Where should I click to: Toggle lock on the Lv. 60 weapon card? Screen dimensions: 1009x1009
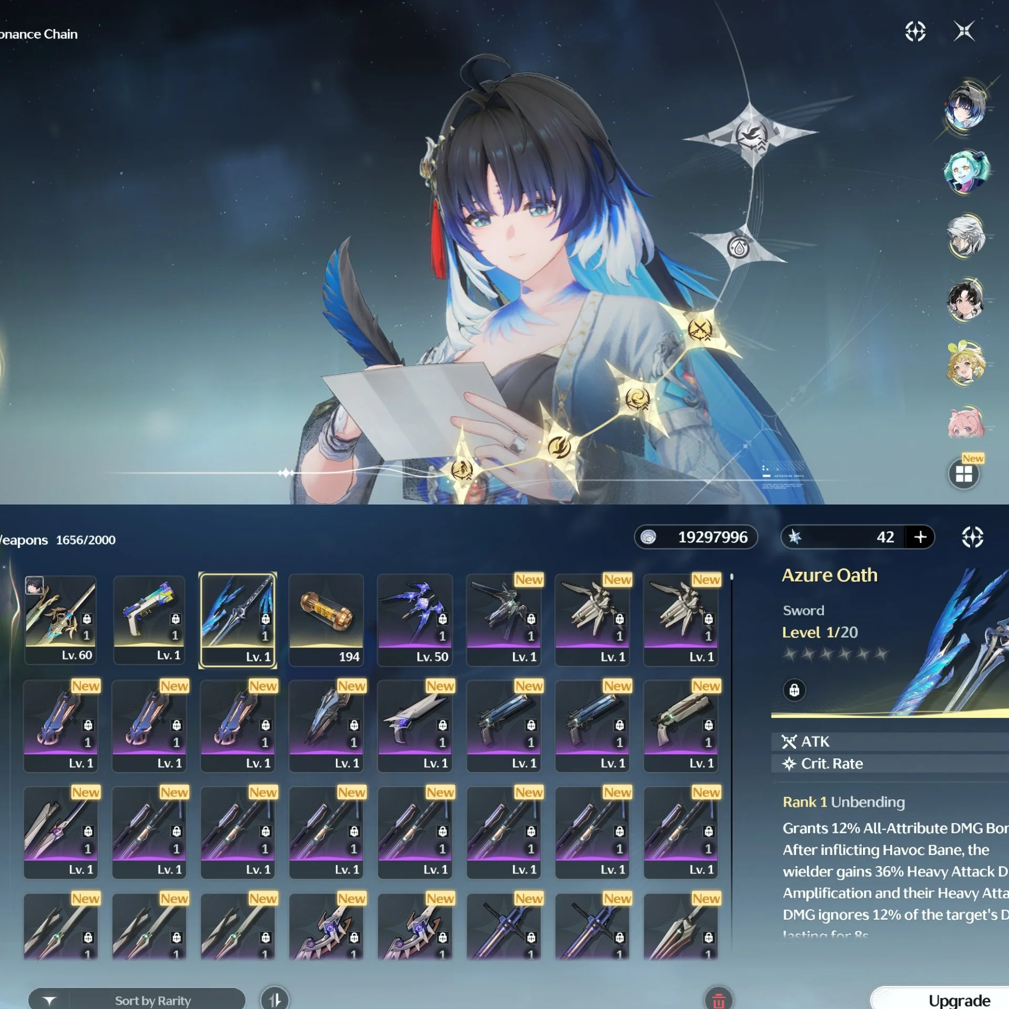[87, 619]
